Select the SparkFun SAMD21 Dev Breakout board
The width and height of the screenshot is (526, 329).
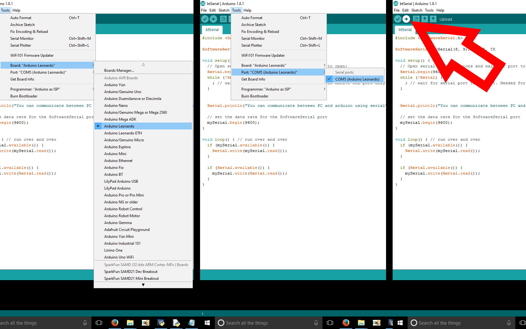pyautogui.click(x=143, y=271)
